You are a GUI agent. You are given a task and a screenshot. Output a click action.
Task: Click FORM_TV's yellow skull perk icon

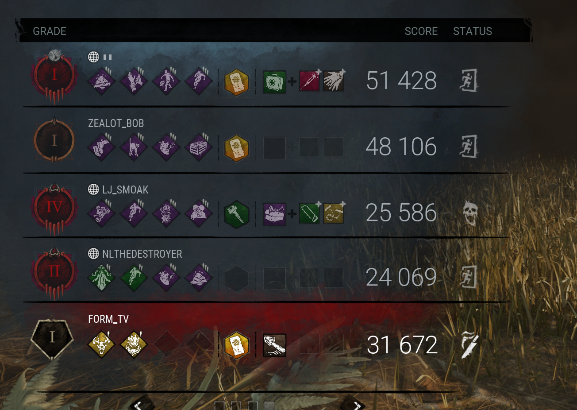point(101,344)
